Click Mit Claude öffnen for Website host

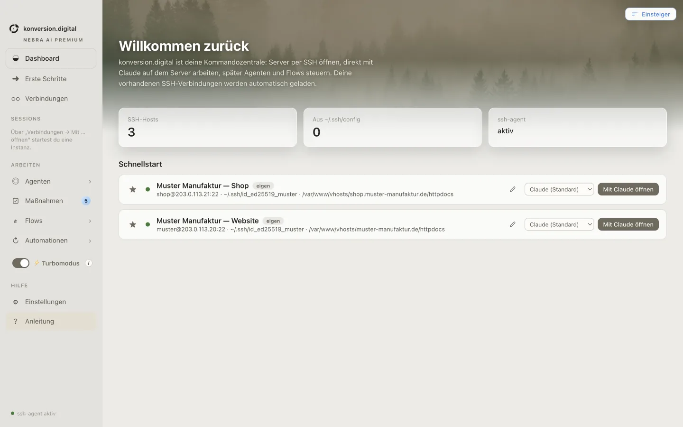pos(628,224)
